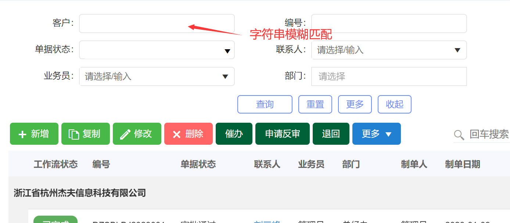510x223 pixels.
Task: Open the blue 更多 dropdown button
Action: pyautogui.click(x=376, y=134)
